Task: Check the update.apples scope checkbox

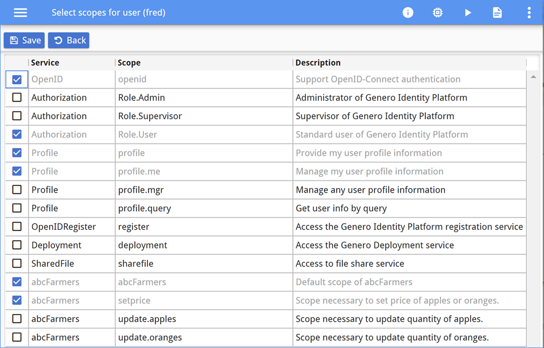Action: tap(16, 319)
